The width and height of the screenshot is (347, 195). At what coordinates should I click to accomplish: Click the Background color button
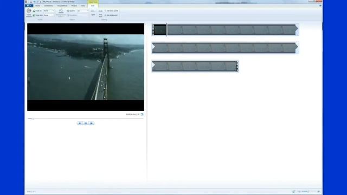[61, 13]
